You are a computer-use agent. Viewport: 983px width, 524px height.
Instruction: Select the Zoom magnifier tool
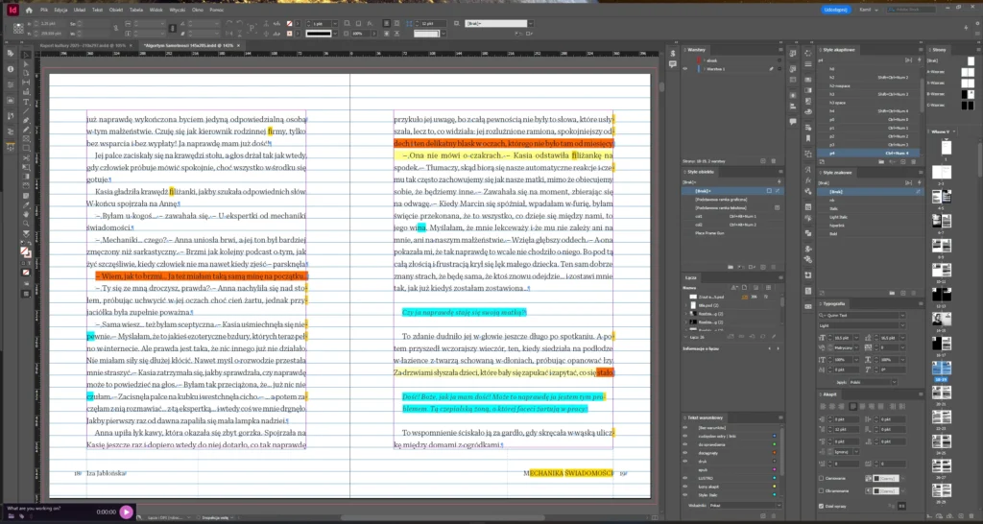(26, 223)
